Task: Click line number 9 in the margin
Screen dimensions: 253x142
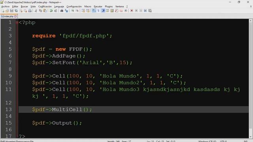Action: (10, 76)
